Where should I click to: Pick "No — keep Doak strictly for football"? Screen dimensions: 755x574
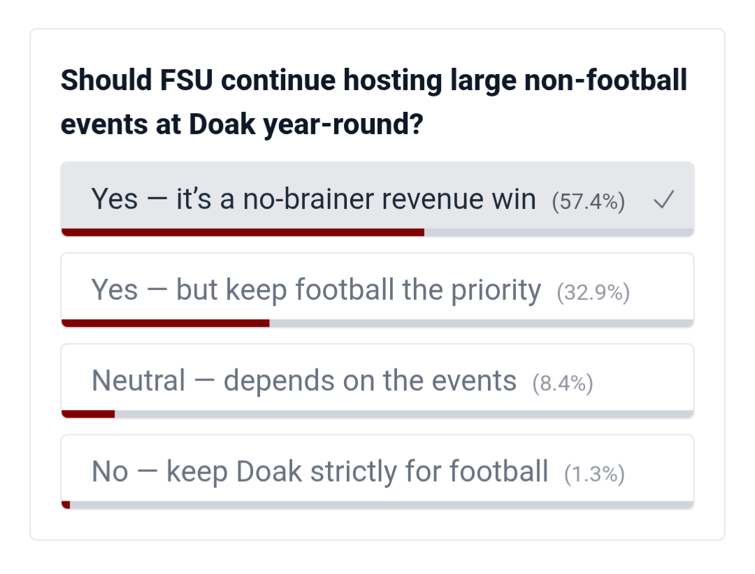tap(319, 472)
